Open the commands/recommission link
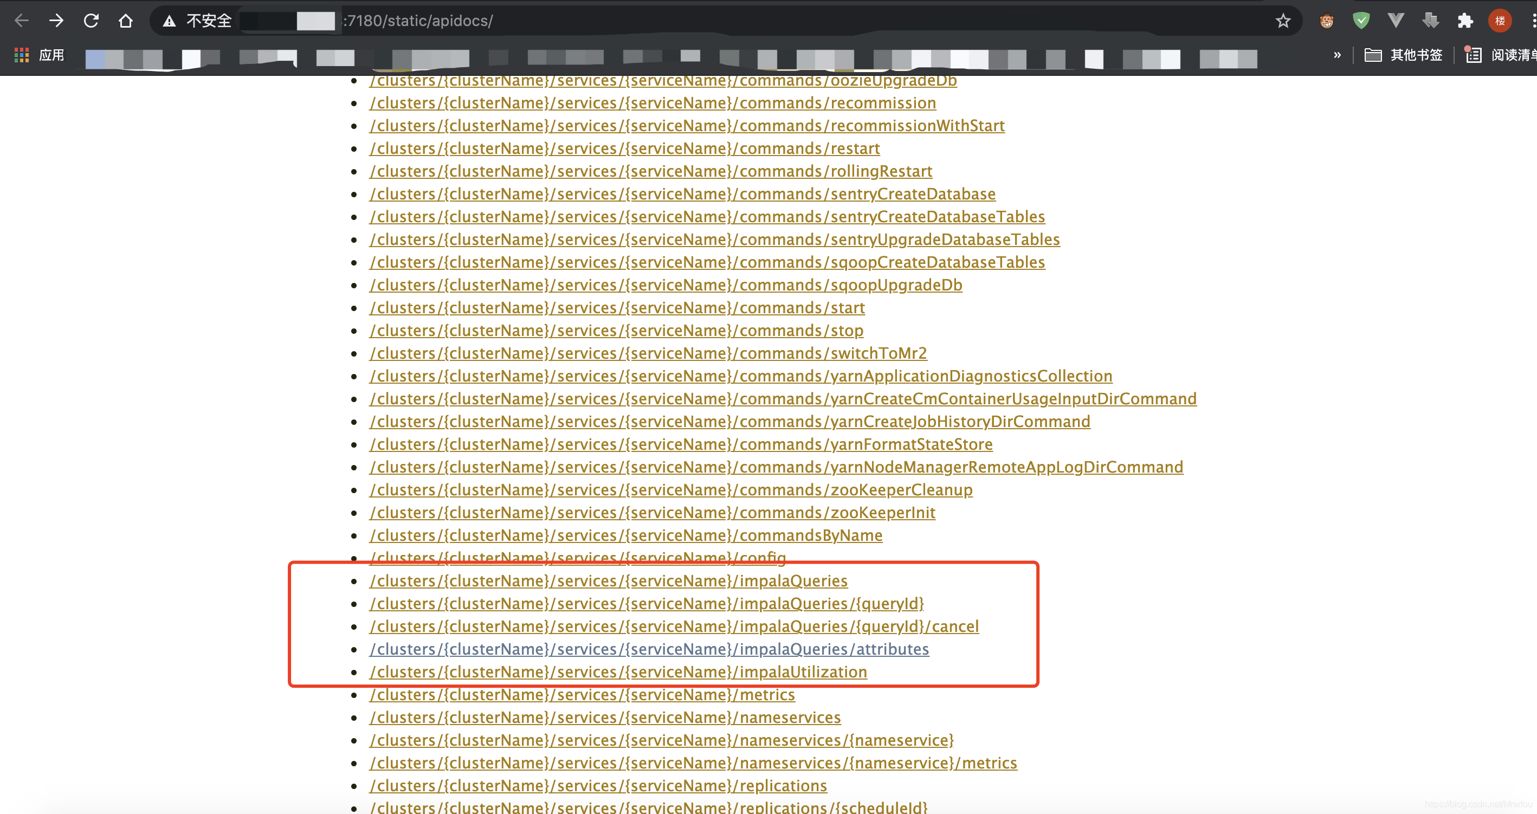The height and width of the screenshot is (814, 1537). 653,104
